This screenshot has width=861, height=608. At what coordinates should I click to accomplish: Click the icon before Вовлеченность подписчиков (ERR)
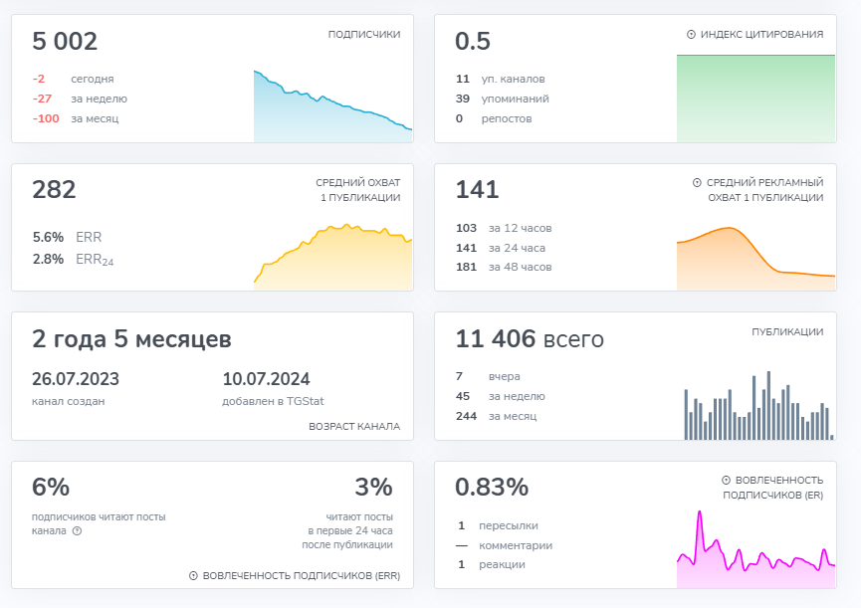coord(193,576)
